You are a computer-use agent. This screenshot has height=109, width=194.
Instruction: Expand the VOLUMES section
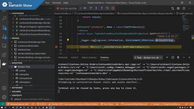(10, 91)
